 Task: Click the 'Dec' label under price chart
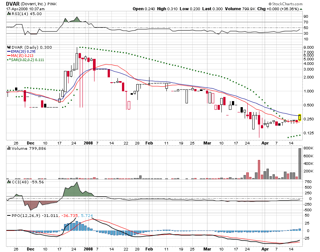30,143
